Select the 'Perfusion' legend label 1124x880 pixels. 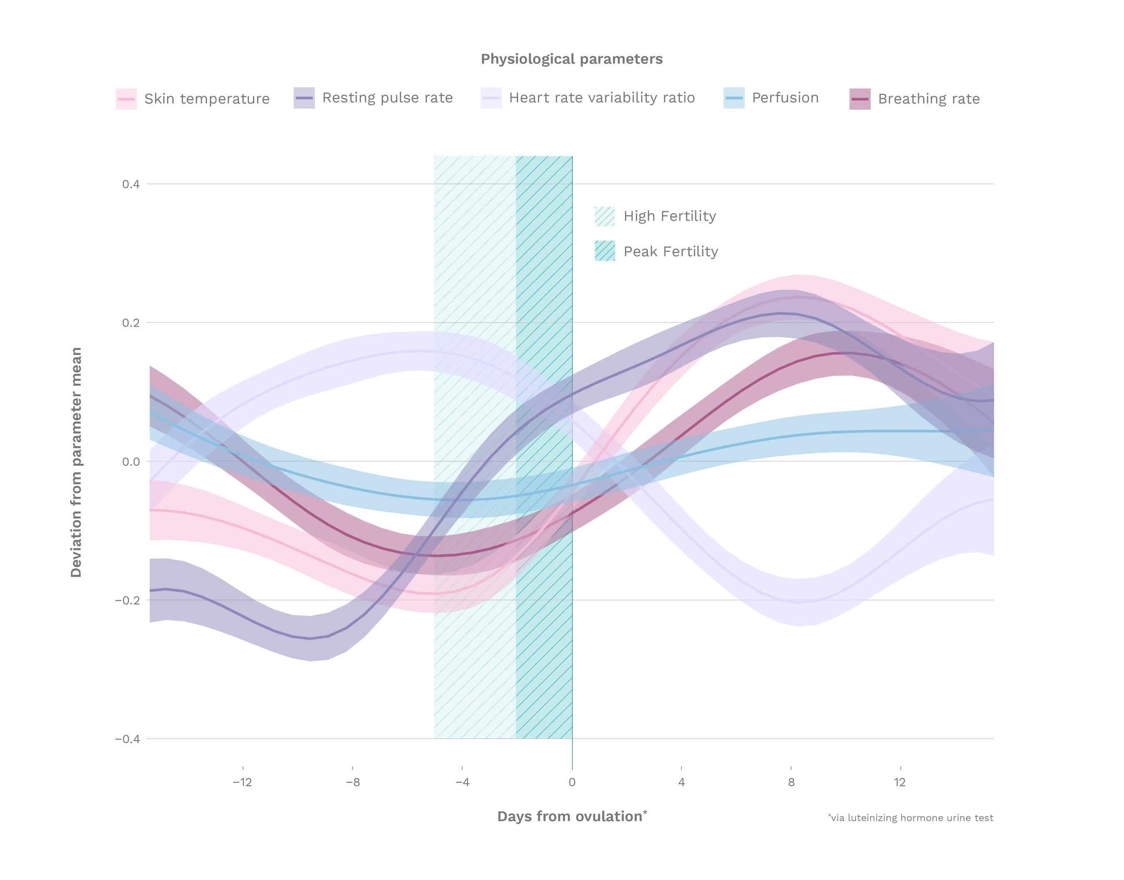pos(785,98)
